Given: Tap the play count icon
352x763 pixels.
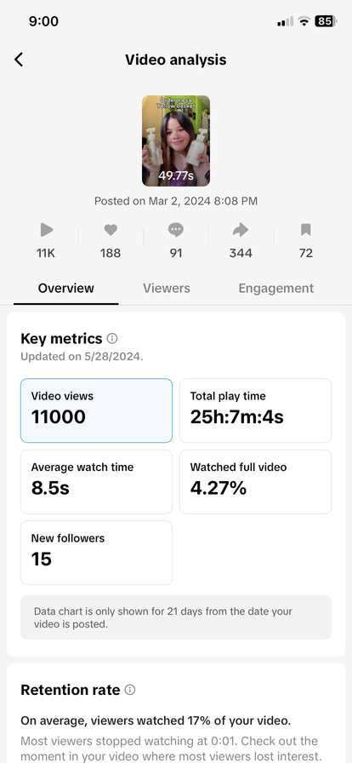Looking at the screenshot, I should coord(47,230).
